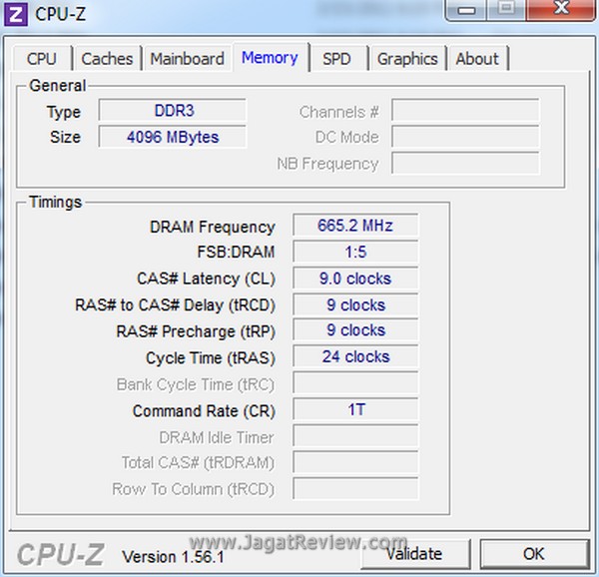
Task: Minimize the CPU-Z window
Action: pos(466,9)
